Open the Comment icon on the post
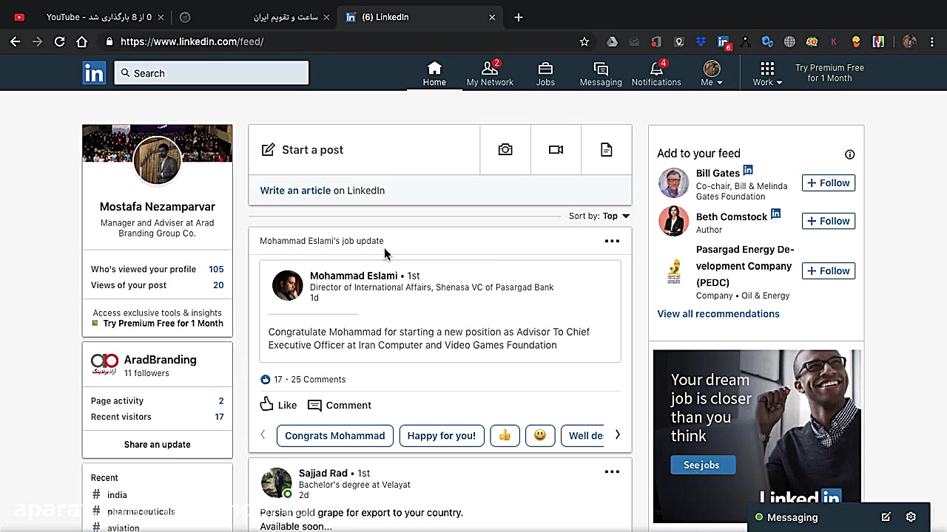The width and height of the screenshot is (947, 532). point(314,405)
